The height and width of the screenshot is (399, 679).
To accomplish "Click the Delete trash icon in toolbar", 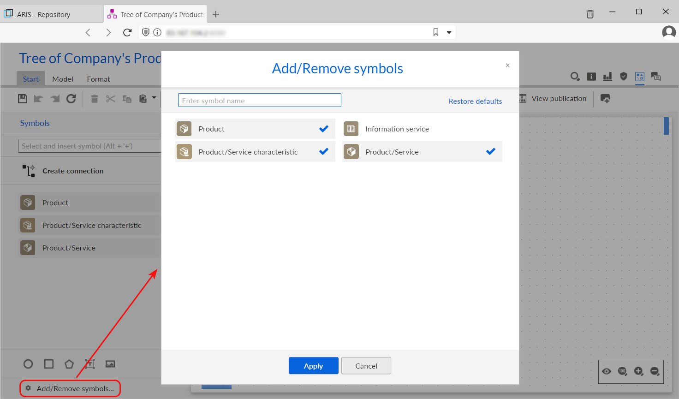I will [95, 99].
